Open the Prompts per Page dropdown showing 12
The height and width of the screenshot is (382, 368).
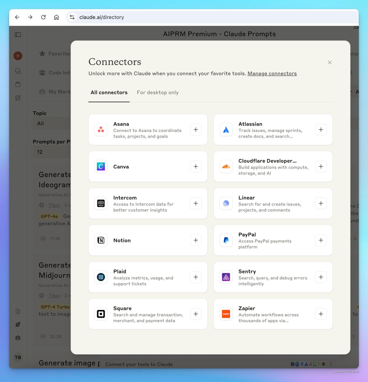(x=52, y=152)
